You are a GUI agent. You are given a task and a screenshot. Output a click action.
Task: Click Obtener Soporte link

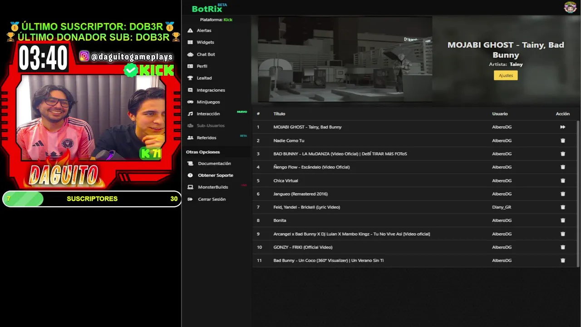tap(216, 175)
